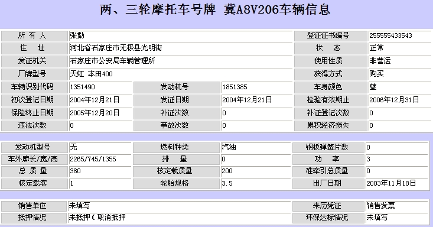Click the owner name 张勐
Screen dimensions: 433x227
(x=77, y=35)
